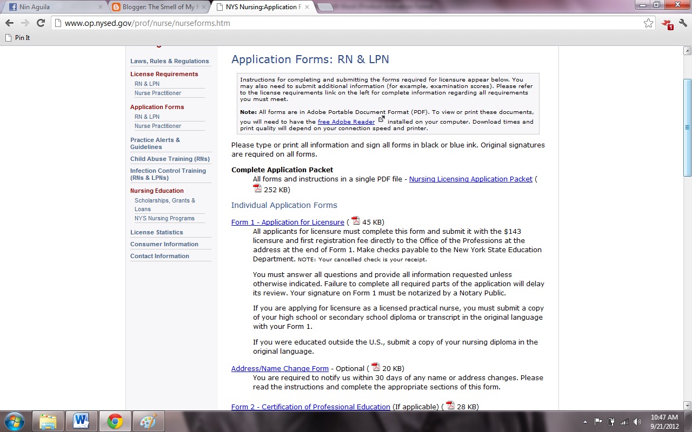692x432 pixels.
Task: Click the taskbar clock showing 10:47 AM
Action: point(664,422)
